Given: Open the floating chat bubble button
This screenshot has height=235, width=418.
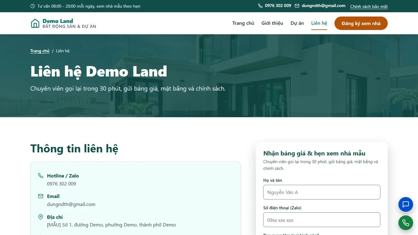Looking at the screenshot, I should click(x=406, y=204).
